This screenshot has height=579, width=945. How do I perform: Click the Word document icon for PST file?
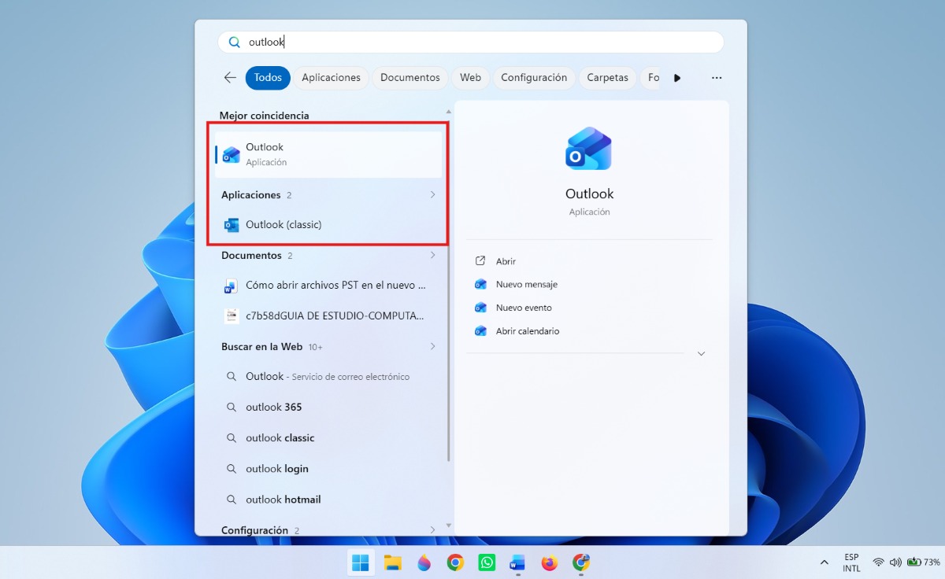coord(231,286)
